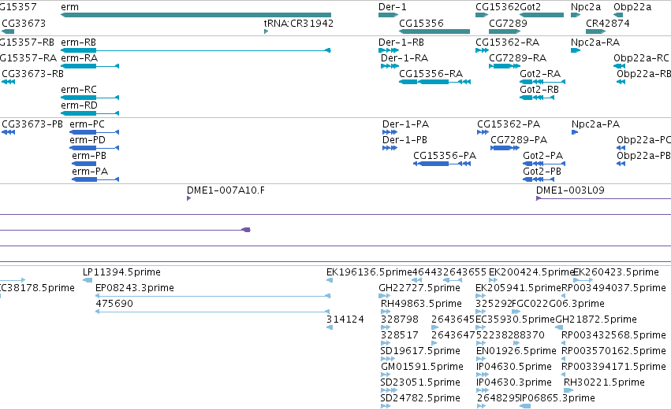Select EST GM01591.5prime
671x410 pixels.
(x=385, y=375)
